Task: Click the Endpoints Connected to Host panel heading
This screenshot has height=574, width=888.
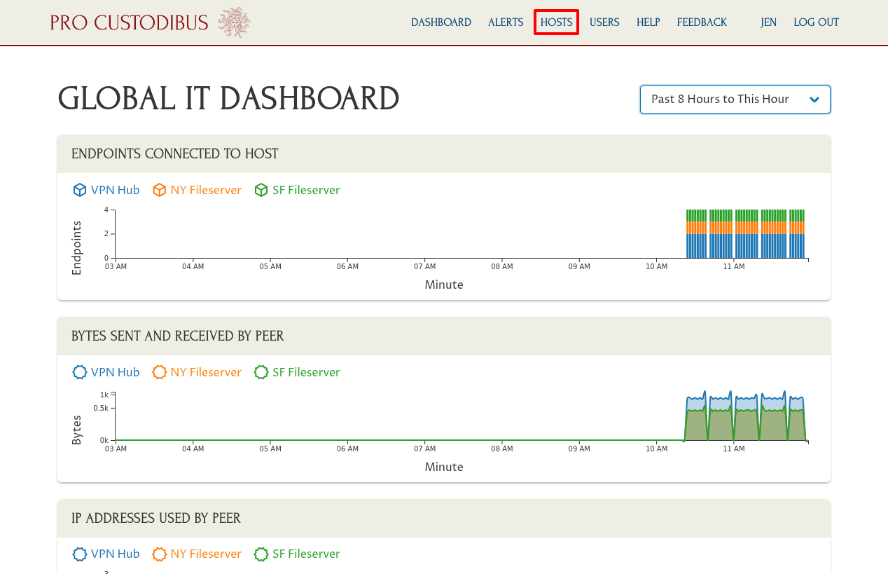Action: click(175, 154)
